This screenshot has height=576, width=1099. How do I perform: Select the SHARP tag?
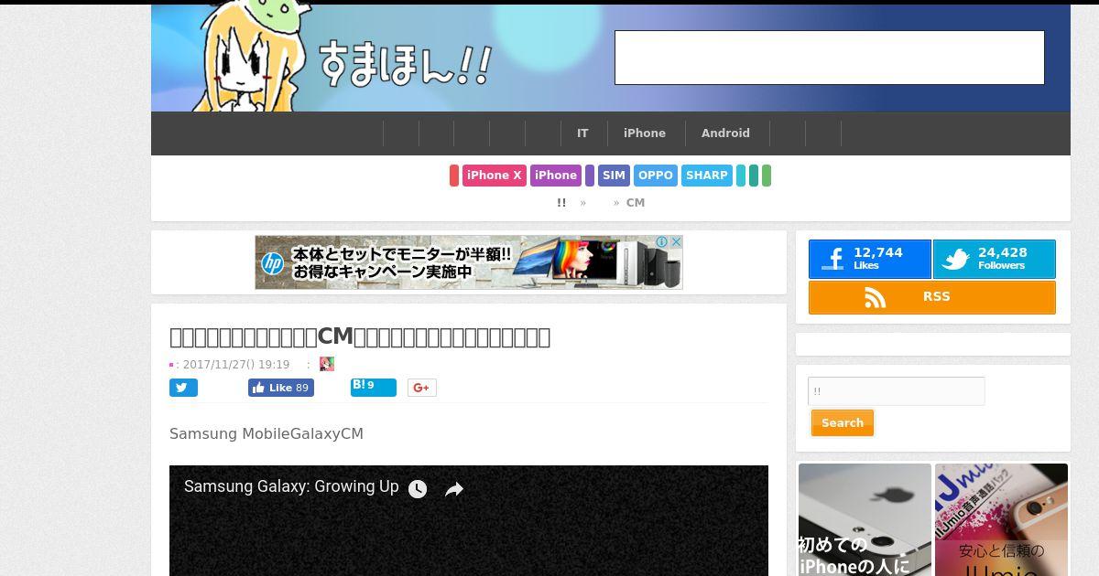coord(707,176)
